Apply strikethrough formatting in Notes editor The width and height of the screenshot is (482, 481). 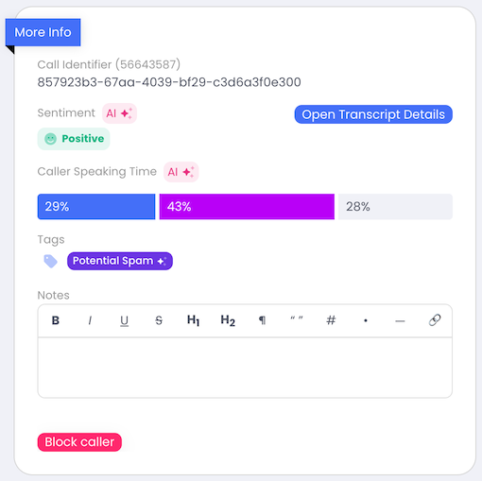coord(159,320)
